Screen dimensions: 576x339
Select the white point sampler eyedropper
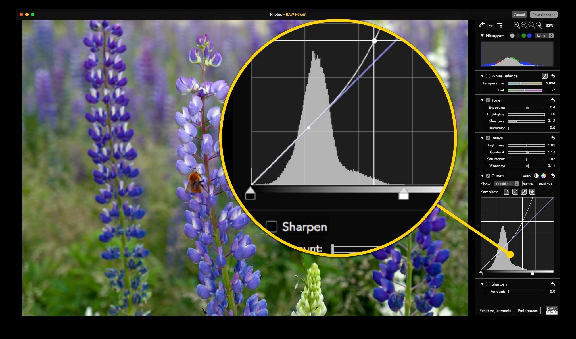[524, 192]
